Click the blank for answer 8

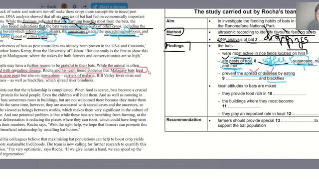274,62
